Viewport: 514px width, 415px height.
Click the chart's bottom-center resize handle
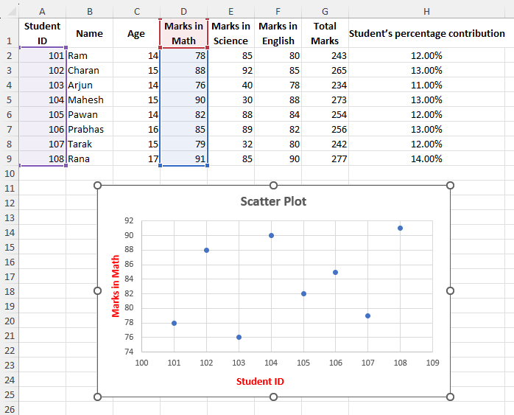point(273,397)
